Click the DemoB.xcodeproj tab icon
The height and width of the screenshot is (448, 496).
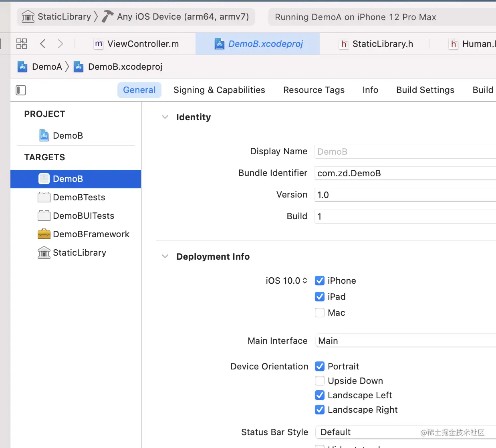(220, 44)
